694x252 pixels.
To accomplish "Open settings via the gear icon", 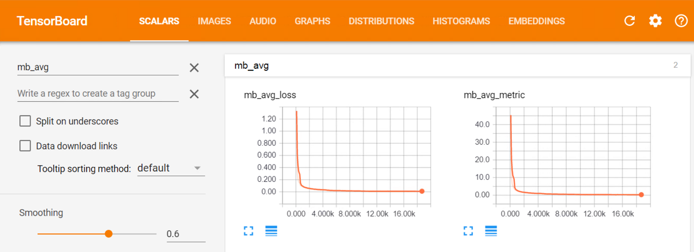I will (655, 21).
